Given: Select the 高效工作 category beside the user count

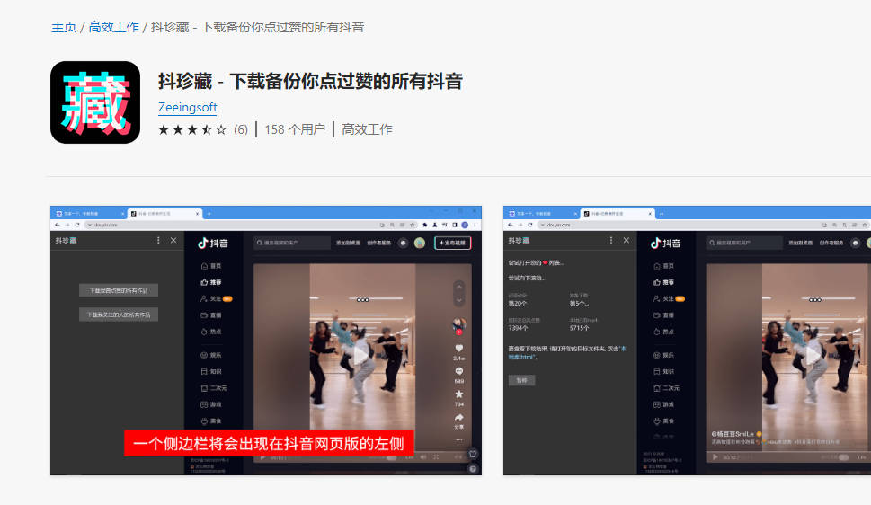Looking at the screenshot, I should click(x=367, y=130).
